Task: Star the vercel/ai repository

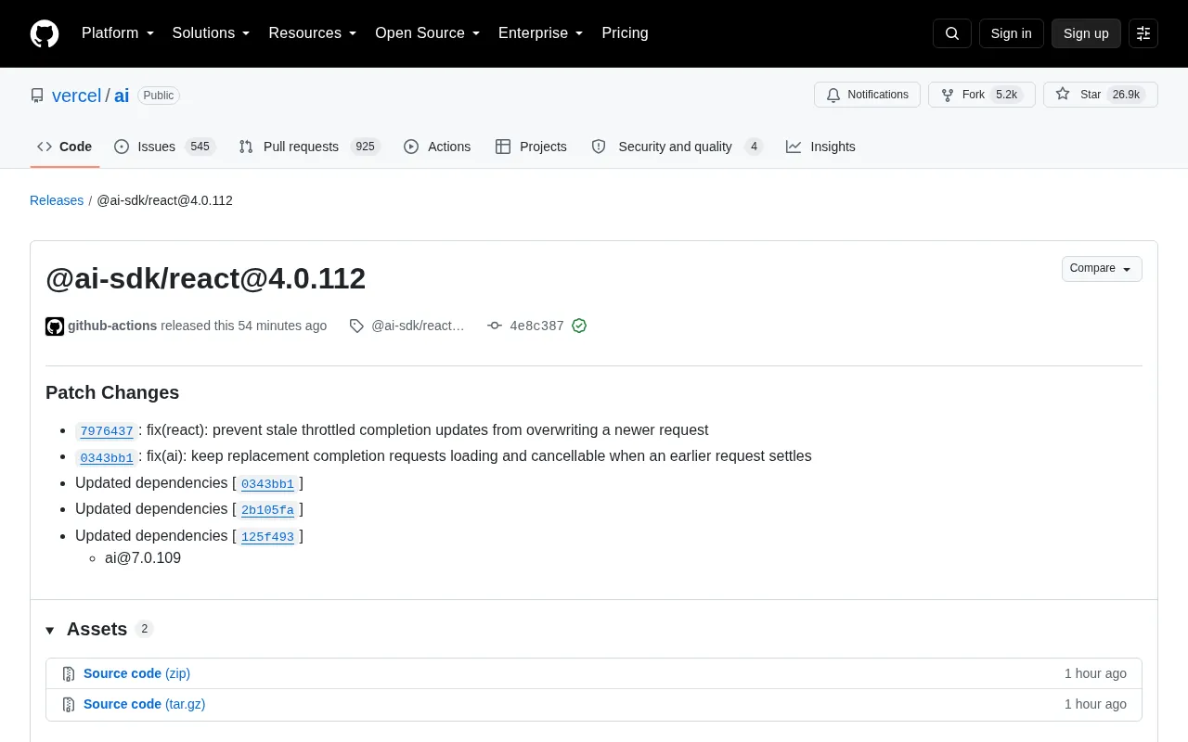Action: tap(1100, 95)
